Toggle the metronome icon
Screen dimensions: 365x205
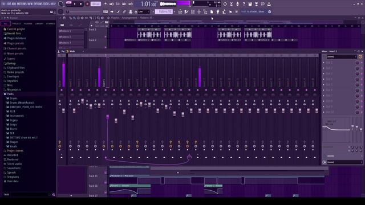tap(106, 4)
